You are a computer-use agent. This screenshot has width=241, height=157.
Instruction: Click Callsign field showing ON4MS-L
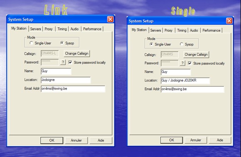50,53
